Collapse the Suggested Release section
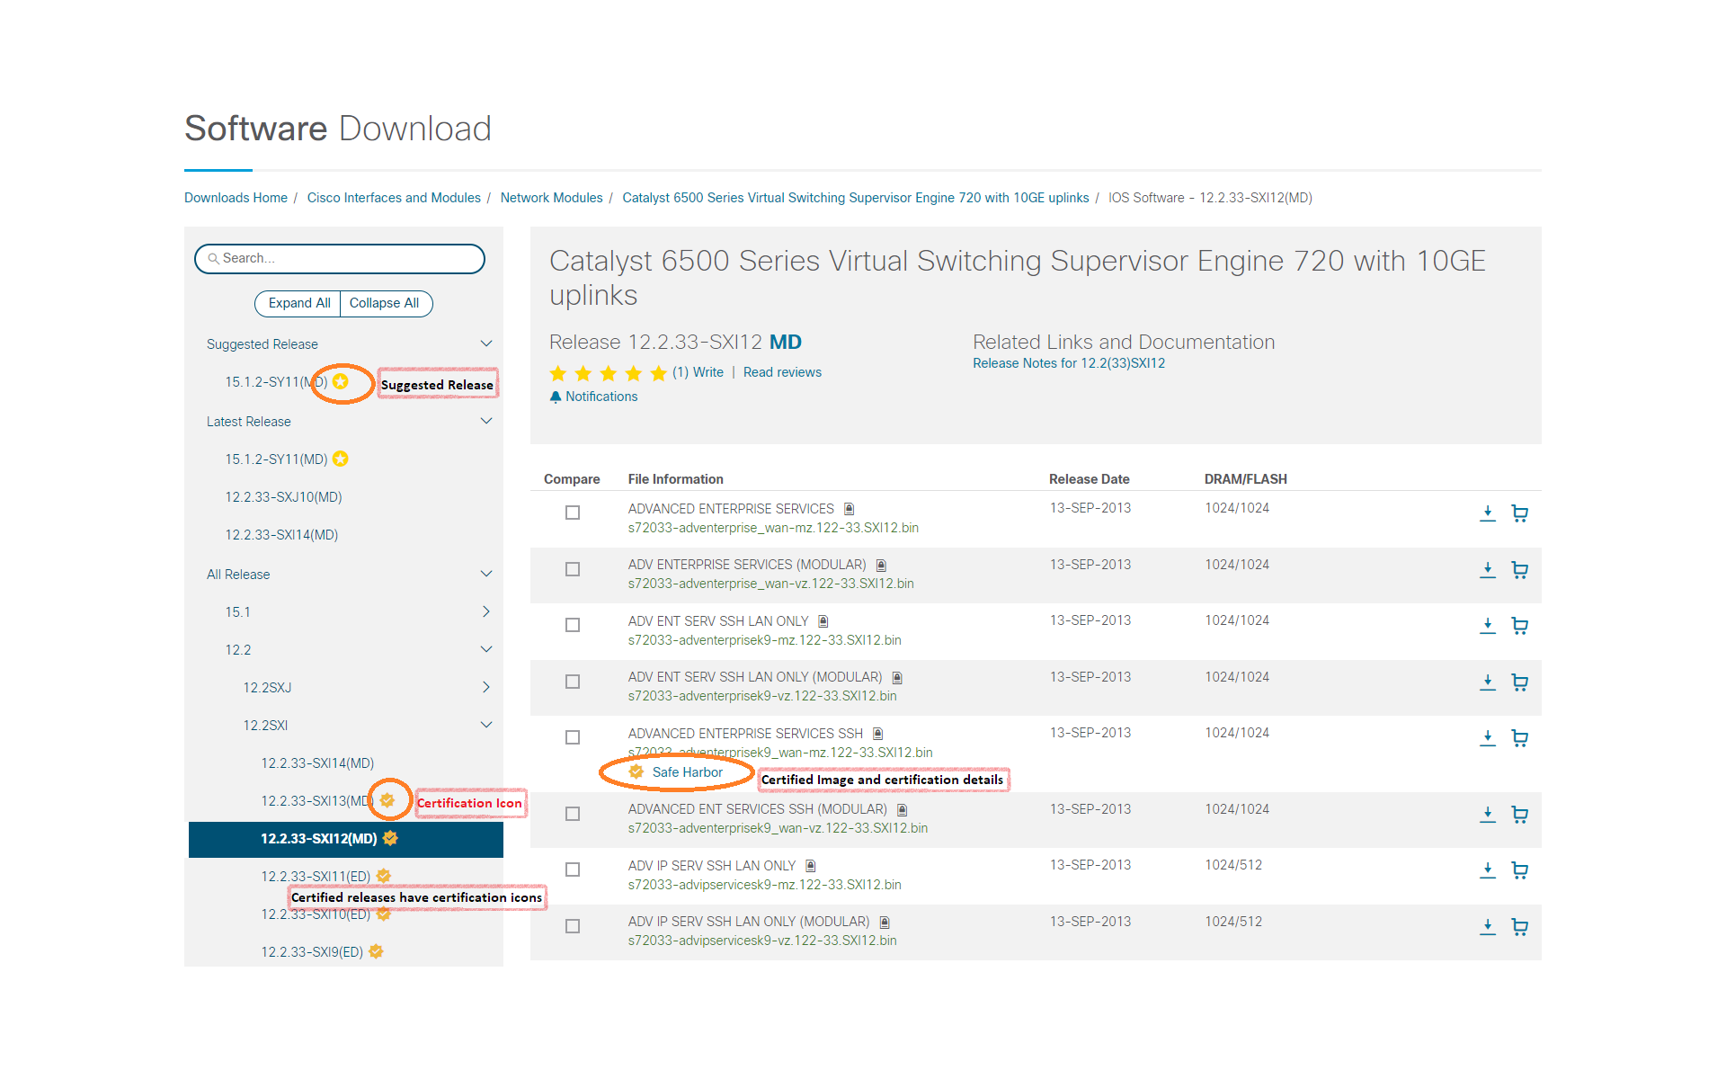Viewport: 1726px width, 1079px height. (x=486, y=344)
